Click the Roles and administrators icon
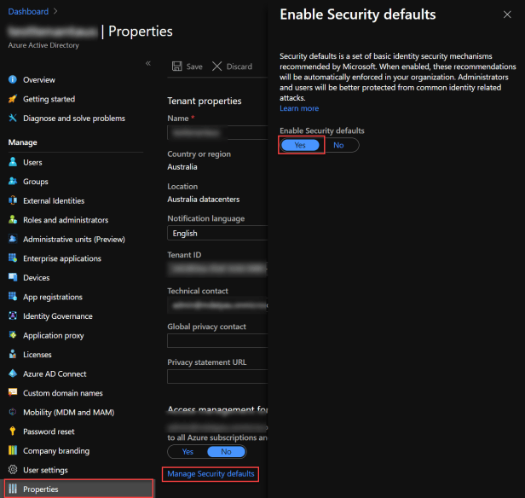This screenshot has height=498, width=525. click(x=13, y=220)
